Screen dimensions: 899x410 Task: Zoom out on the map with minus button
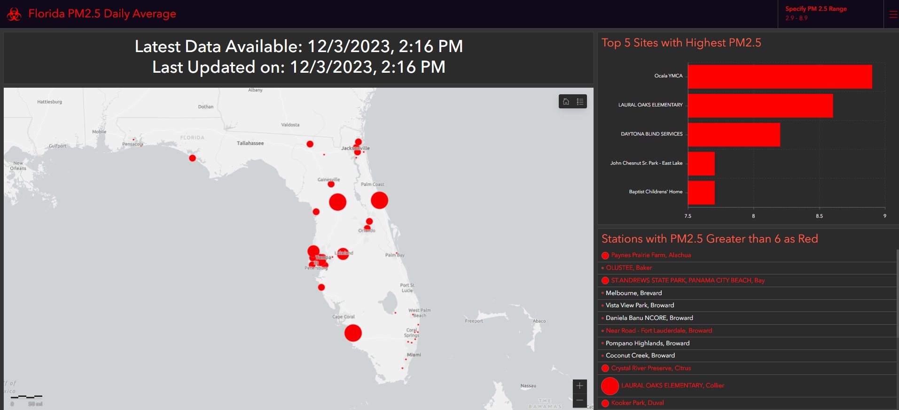pyautogui.click(x=579, y=401)
